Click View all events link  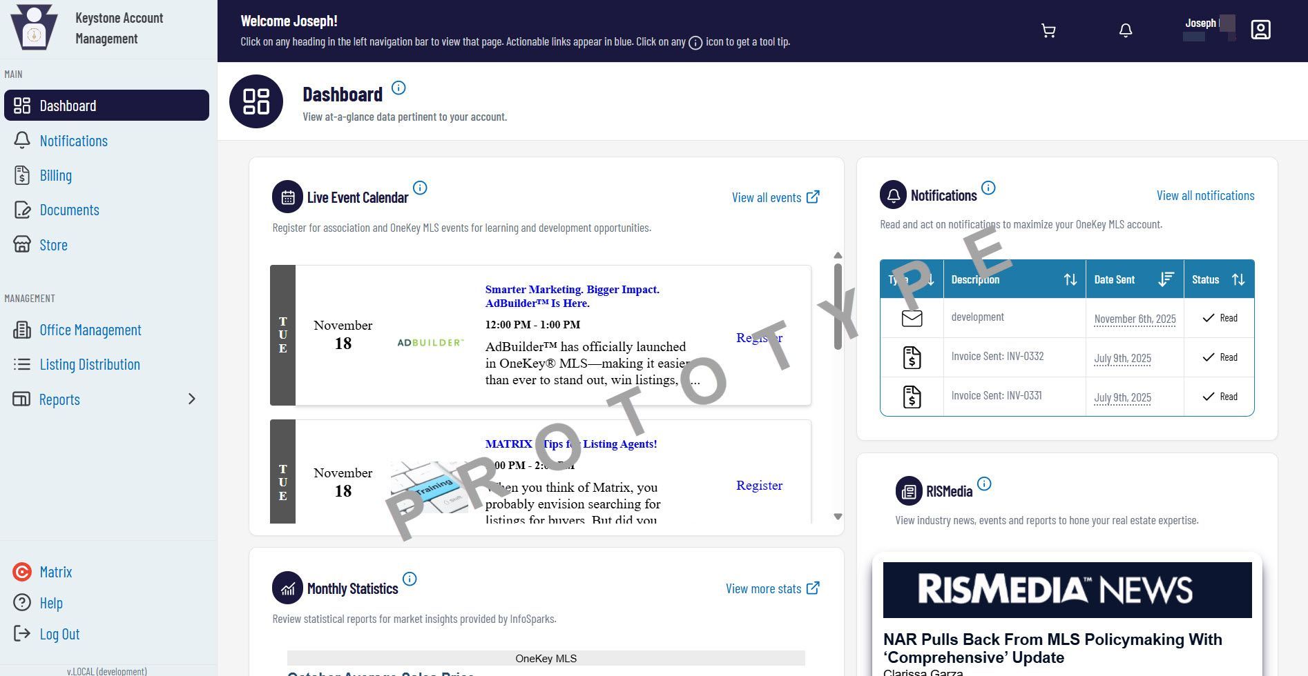coord(776,197)
